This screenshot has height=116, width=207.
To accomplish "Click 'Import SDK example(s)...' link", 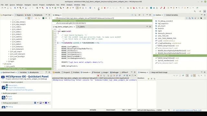I will pyautogui.click(x=17, y=88).
